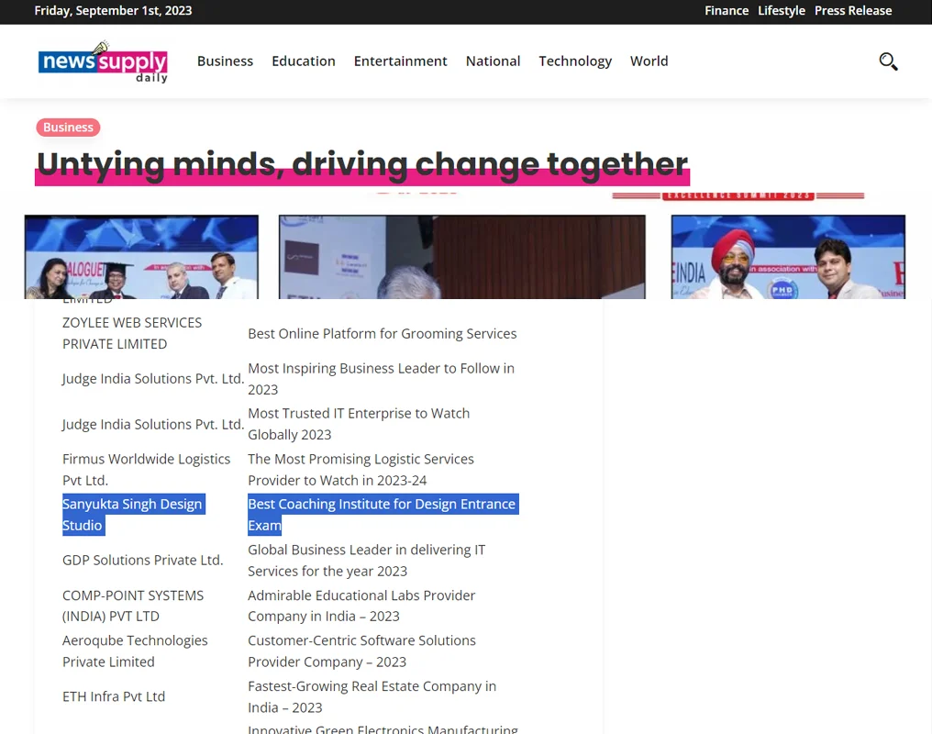Screen dimensions: 932x734
Task: Navigate to the World section
Action: [x=649, y=61]
